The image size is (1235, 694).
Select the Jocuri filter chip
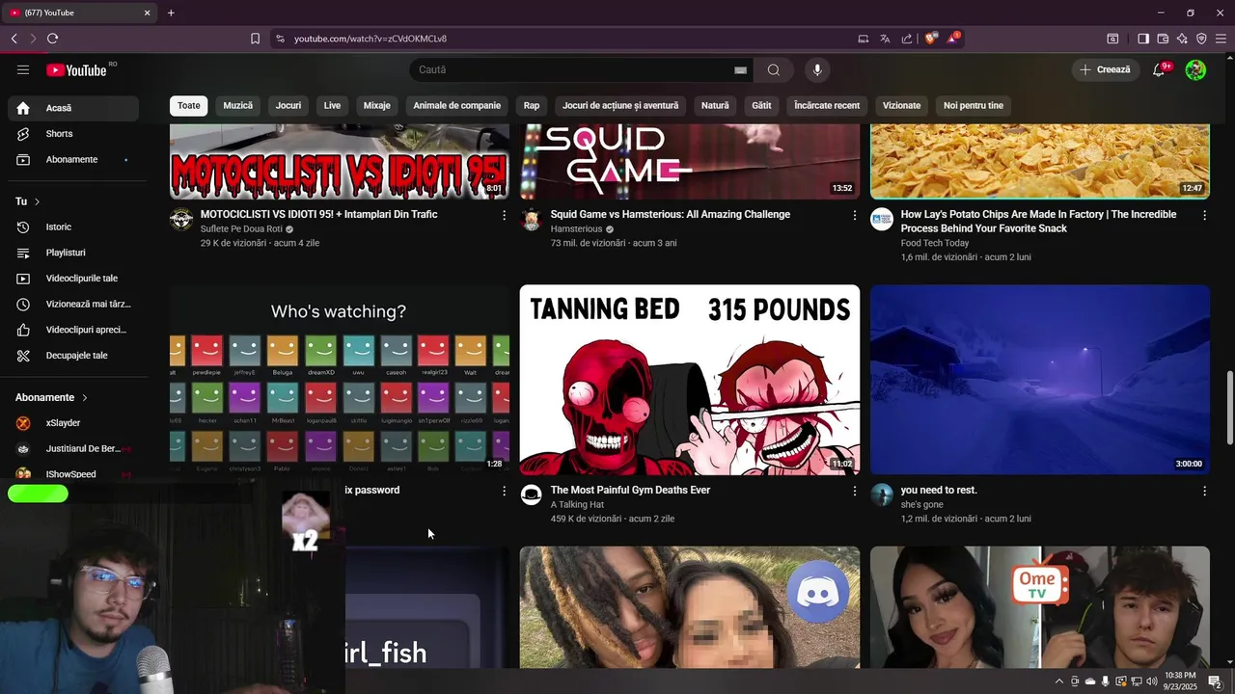(x=288, y=105)
